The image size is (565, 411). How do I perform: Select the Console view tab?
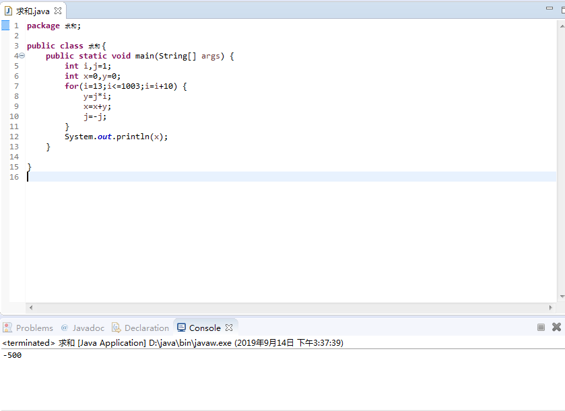(205, 328)
